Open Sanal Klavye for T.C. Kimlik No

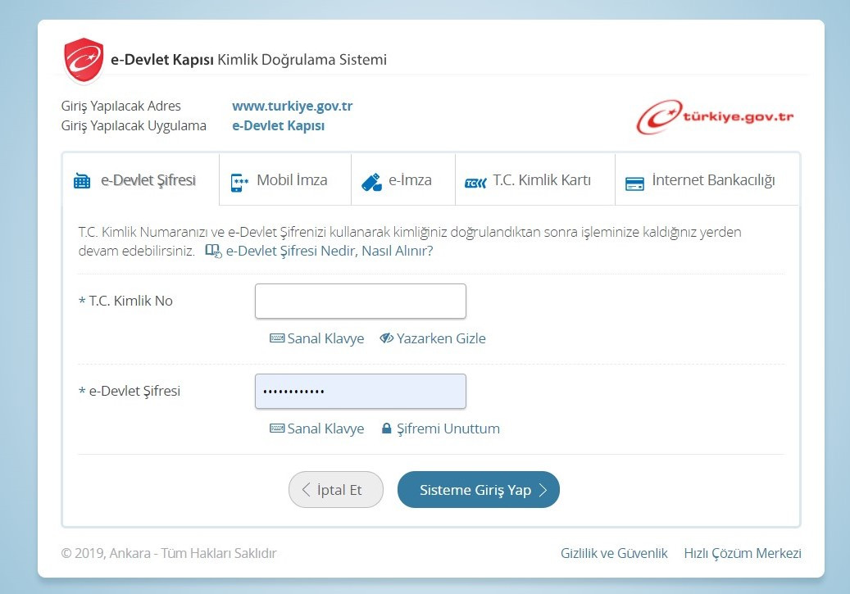click(x=317, y=338)
